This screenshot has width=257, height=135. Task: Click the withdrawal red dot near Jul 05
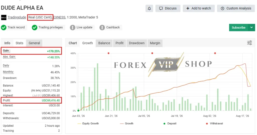152,53
